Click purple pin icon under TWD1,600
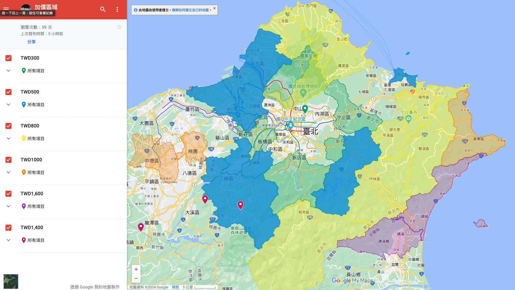The height and width of the screenshot is (290, 515). point(24,206)
